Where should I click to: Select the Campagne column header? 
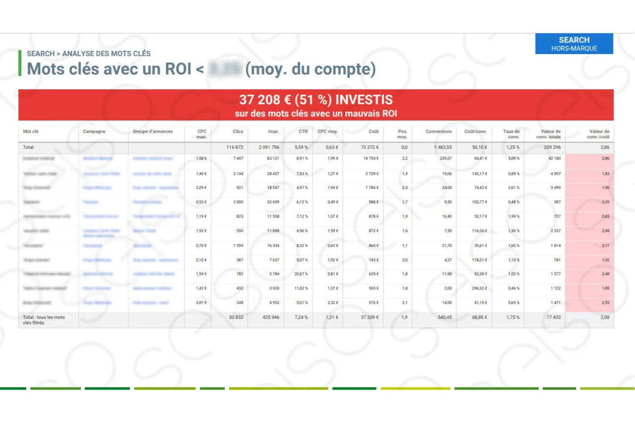coord(94,132)
